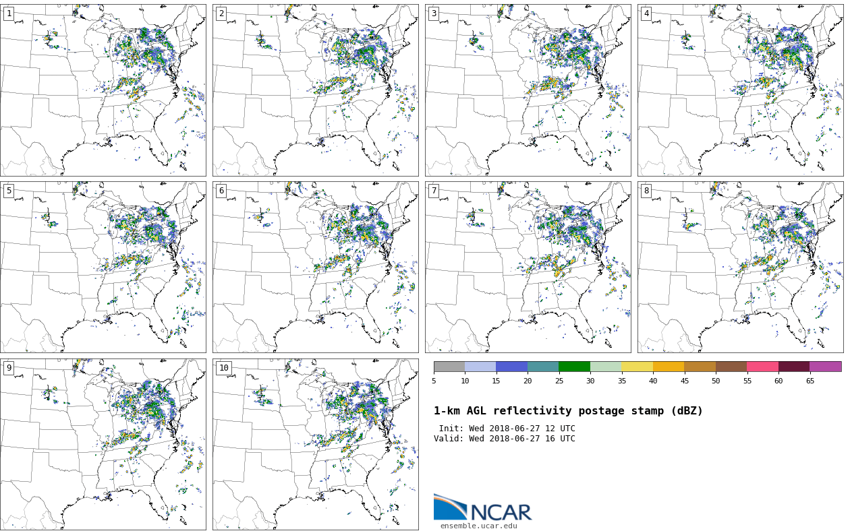Click the plot title '1-km AGL reflectivity postage stamp (dBZ)'
This screenshot has width=850, height=531.
click(568, 411)
